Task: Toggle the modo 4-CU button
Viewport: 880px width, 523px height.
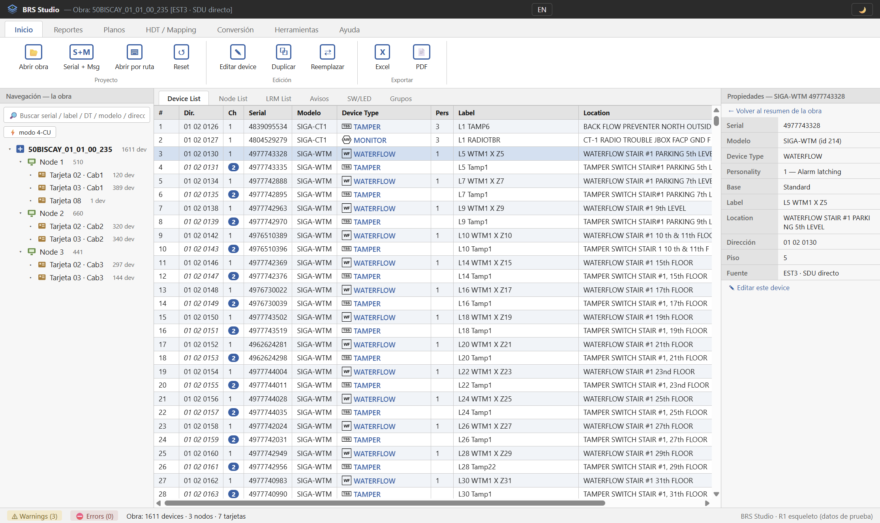Action: coord(30,132)
